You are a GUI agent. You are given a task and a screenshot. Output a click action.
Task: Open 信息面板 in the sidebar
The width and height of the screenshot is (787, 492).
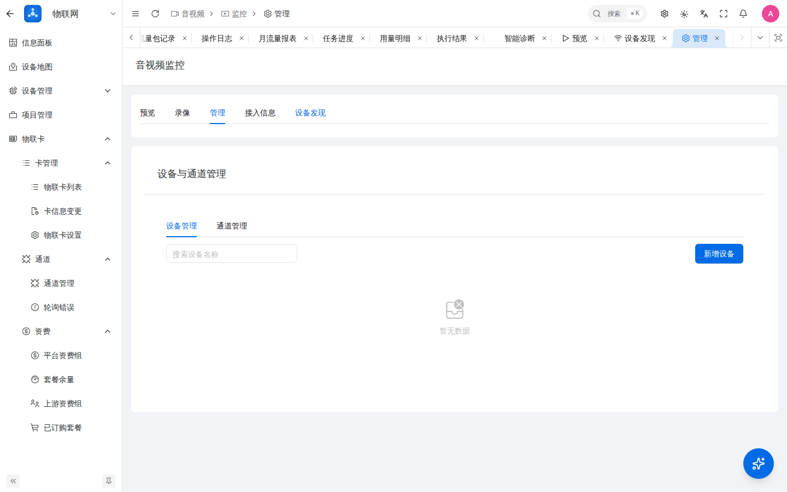click(61, 43)
